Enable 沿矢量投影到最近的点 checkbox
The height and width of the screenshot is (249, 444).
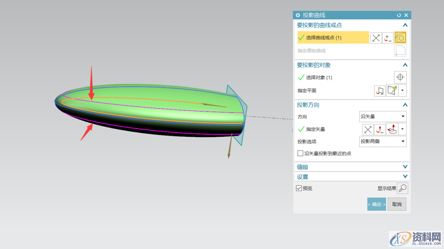[x=300, y=153]
